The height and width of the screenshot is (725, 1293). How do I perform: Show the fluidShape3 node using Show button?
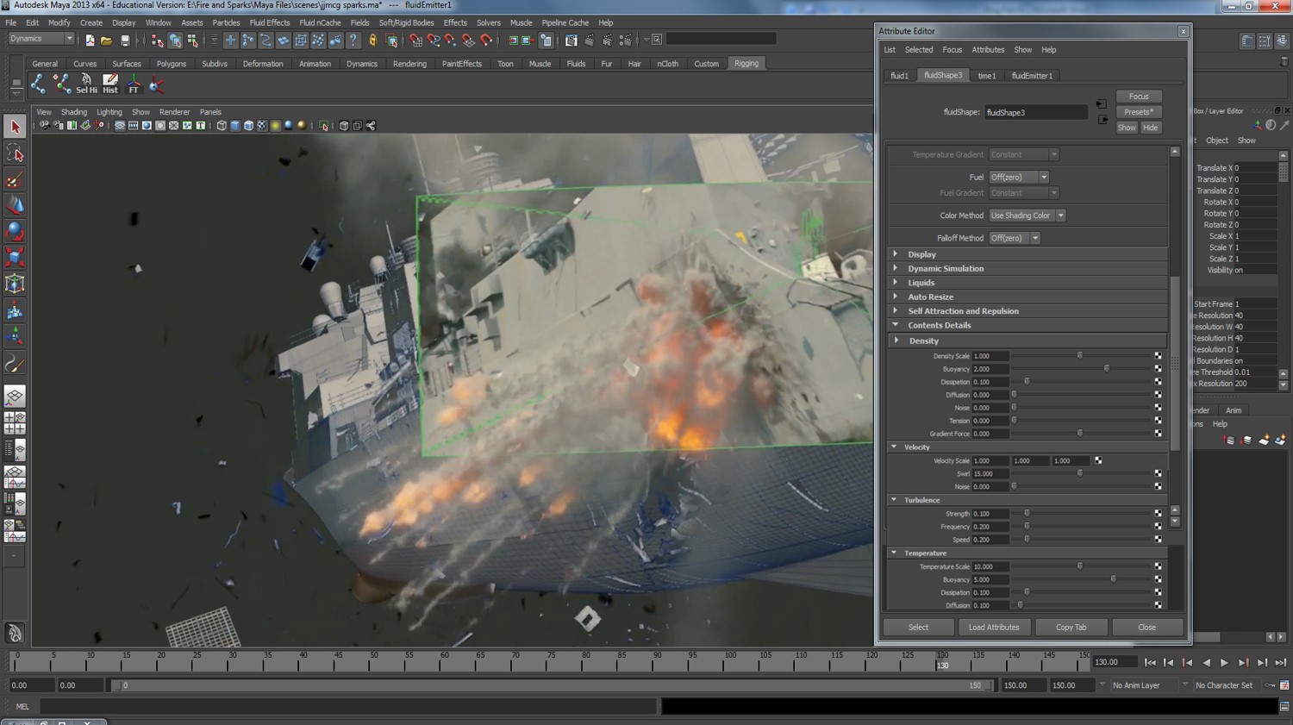(1127, 127)
